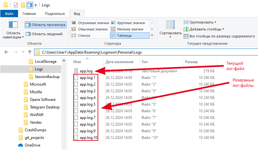Select Microsoft folder in navigation tree

[x=35, y=84]
